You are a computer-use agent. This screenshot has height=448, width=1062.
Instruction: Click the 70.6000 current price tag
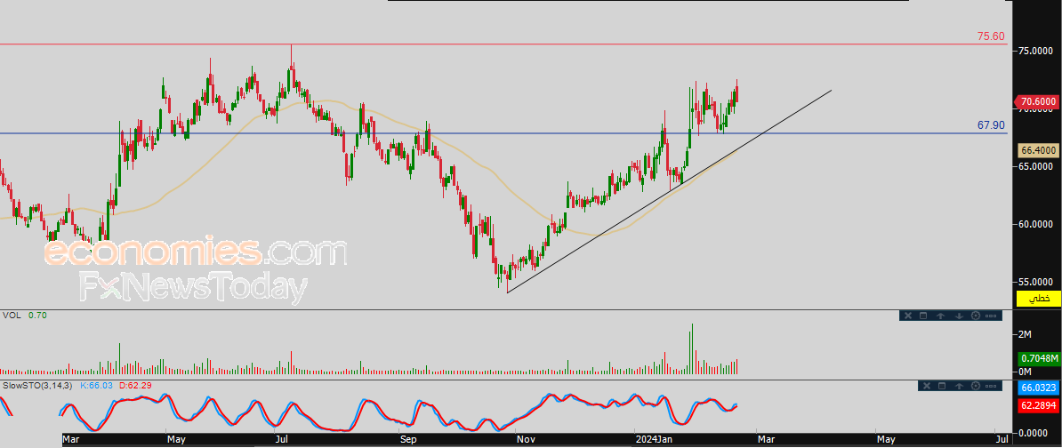click(1037, 102)
